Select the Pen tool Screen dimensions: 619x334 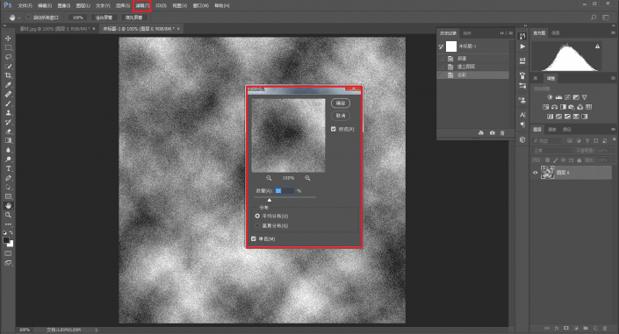click(8, 178)
